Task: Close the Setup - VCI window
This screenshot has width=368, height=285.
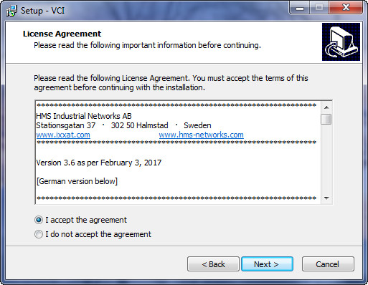Action: point(346,8)
